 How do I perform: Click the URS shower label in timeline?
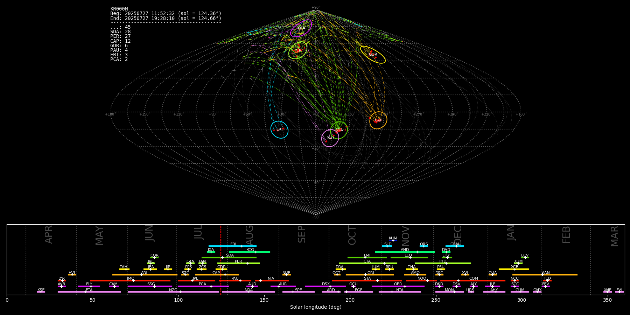pyautogui.click(x=470, y=290)
